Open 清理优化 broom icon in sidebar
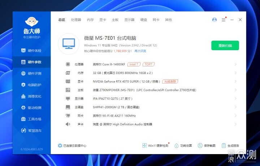 23,96
